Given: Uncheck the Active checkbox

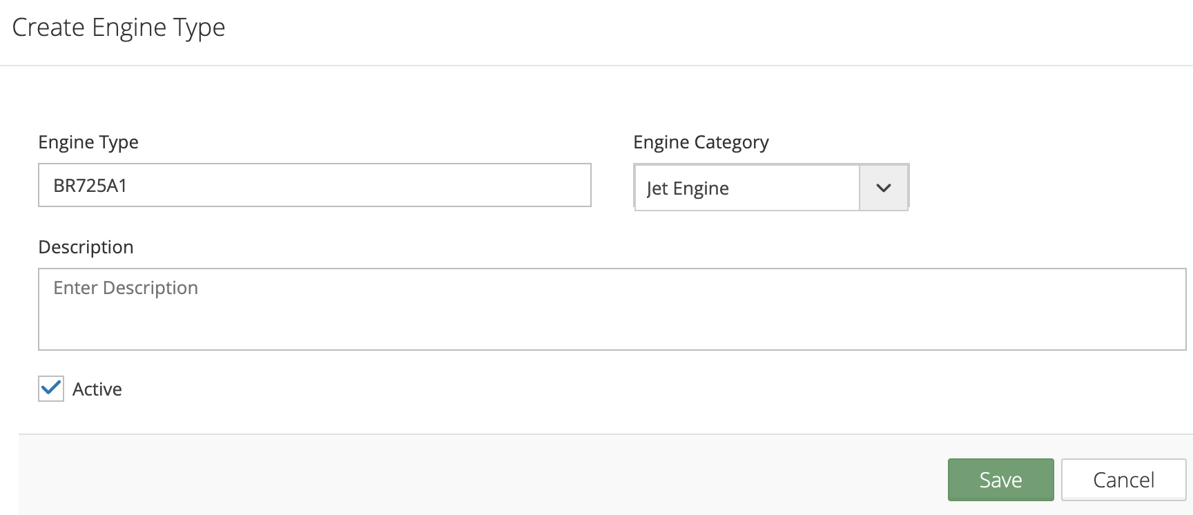Looking at the screenshot, I should click(51, 389).
